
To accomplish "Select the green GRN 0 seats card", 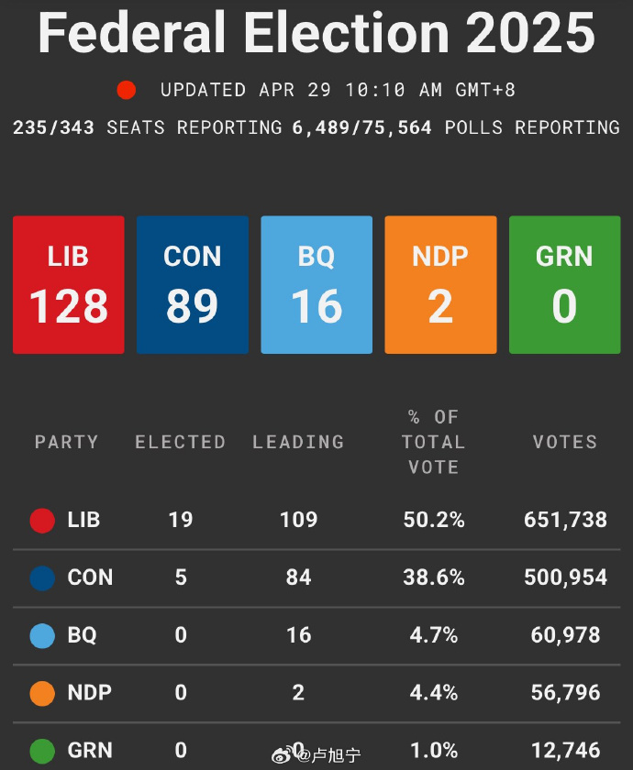I will coord(564,285).
